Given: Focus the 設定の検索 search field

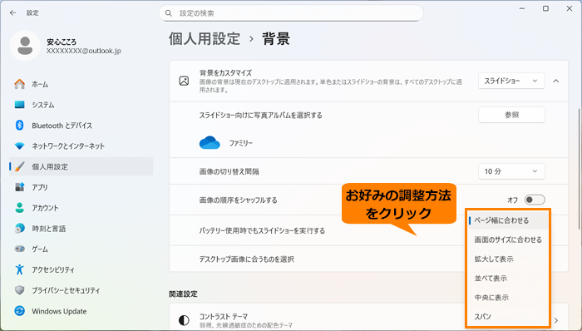Looking at the screenshot, I should click(291, 13).
